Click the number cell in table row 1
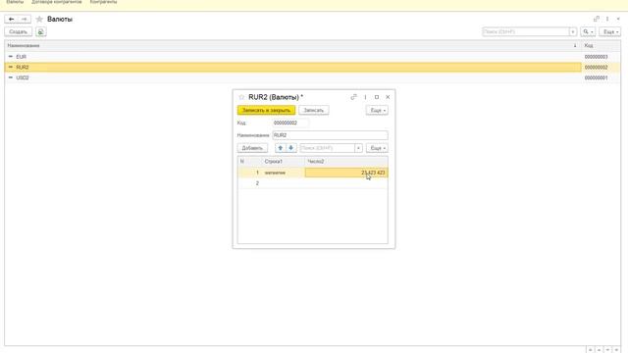Viewport: 628px width, 353px height. point(346,173)
